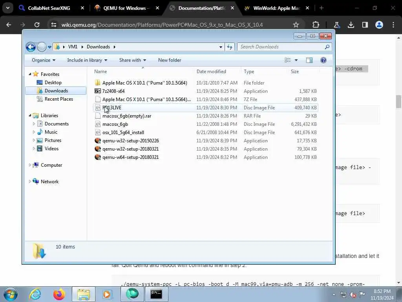The height and width of the screenshot is (302, 402).
Task: Close the Documentation/Platforms browser tab
Action: (232, 8)
